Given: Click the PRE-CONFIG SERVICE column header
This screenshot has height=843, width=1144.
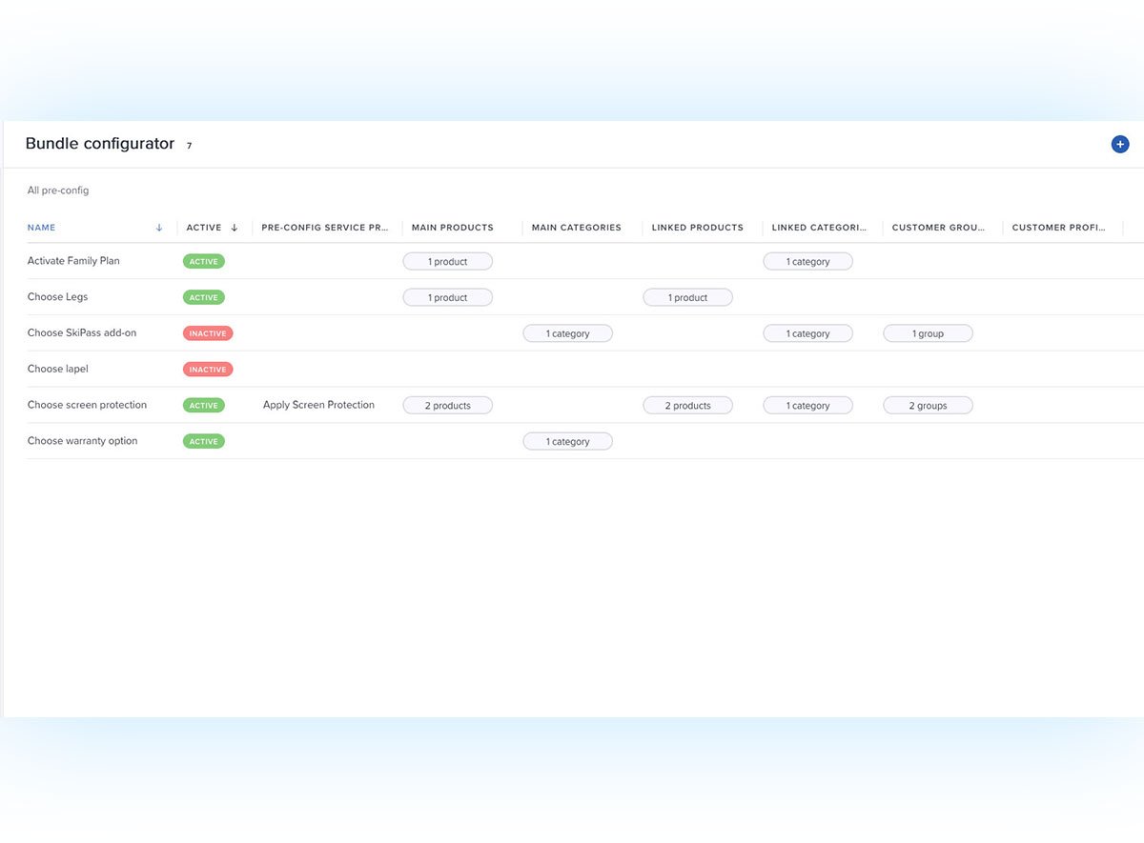Looking at the screenshot, I should click(x=325, y=228).
